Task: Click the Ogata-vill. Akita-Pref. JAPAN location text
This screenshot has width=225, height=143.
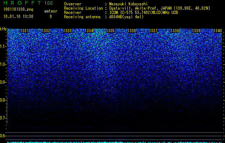Action: [160, 9]
